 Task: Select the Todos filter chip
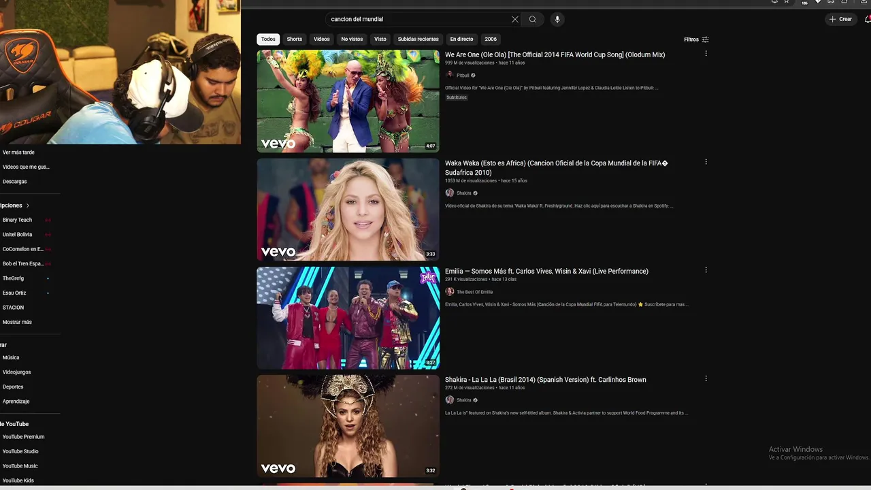(x=268, y=39)
